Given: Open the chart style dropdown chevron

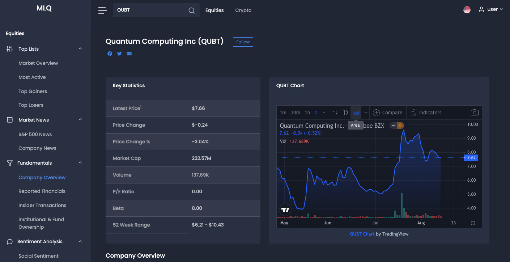Looking at the screenshot, I should click(366, 113).
